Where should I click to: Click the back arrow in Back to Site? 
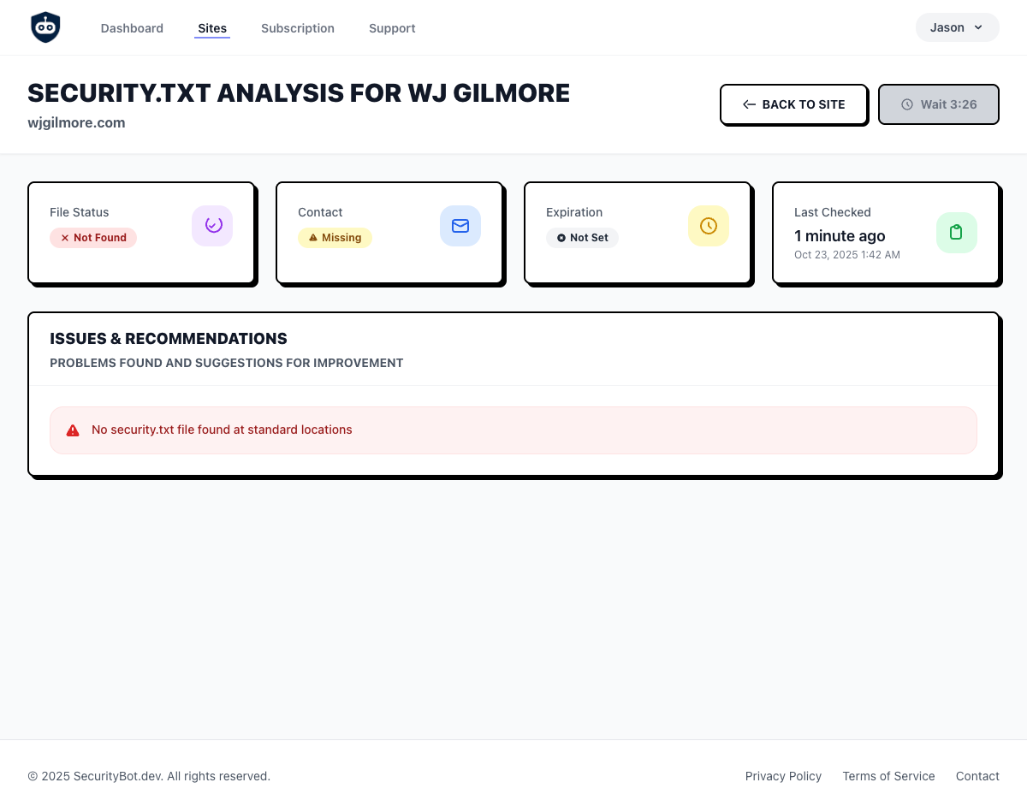(x=749, y=104)
